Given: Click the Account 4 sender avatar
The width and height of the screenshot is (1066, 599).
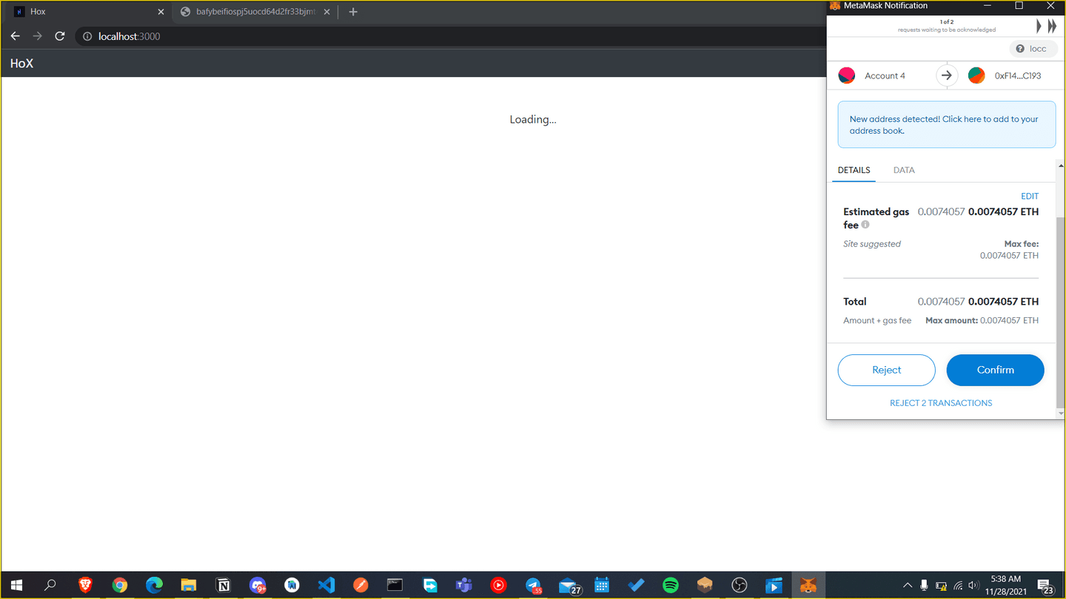Looking at the screenshot, I should (x=847, y=75).
